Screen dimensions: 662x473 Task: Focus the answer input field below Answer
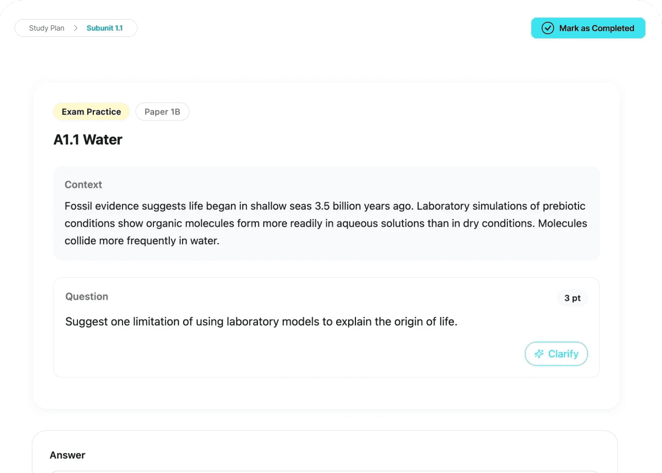[x=325, y=472]
